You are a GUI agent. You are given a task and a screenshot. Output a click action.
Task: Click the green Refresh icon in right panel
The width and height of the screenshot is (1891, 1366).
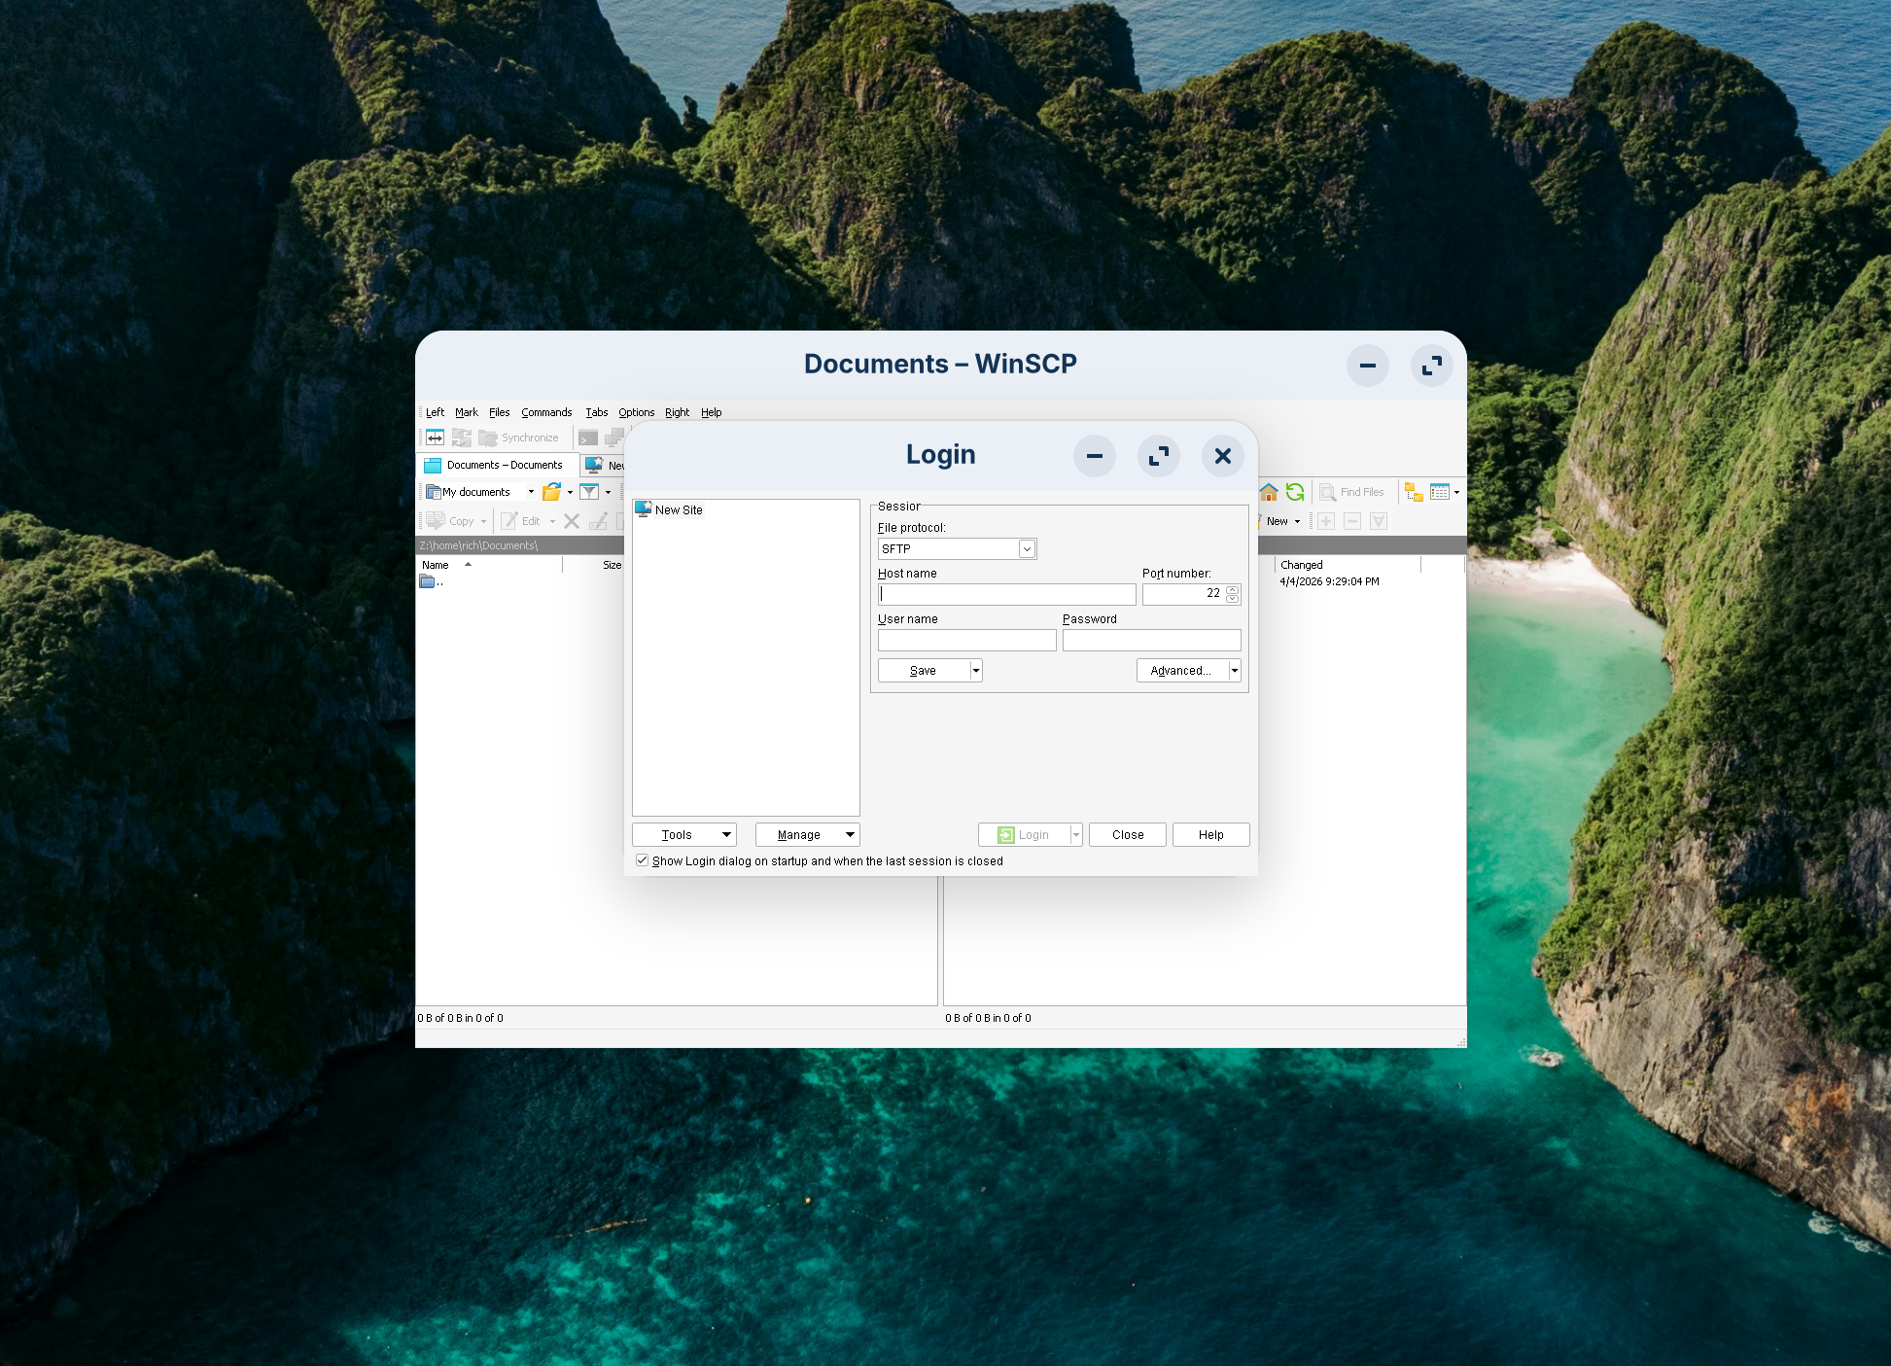tap(1295, 492)
